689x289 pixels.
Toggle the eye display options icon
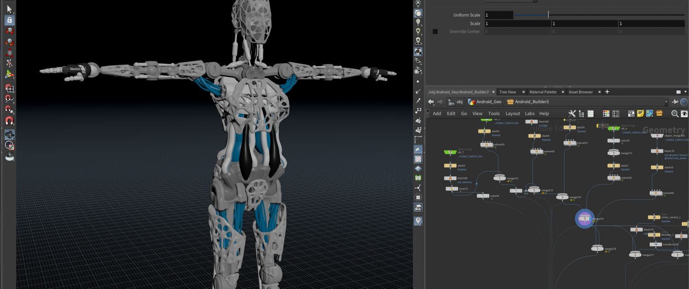tap(684, 114)
